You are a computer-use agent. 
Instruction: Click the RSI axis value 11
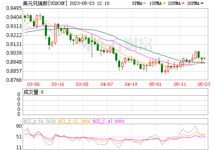[19, 148]
